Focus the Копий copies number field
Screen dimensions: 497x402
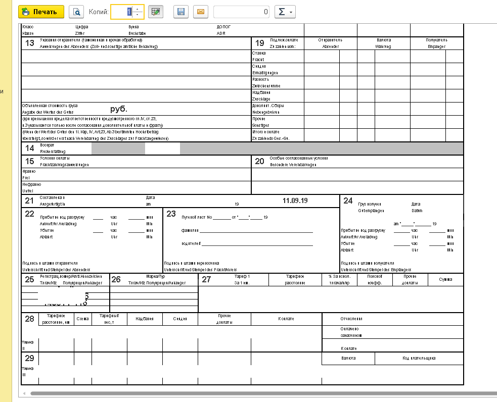click(x=122, y=12)
